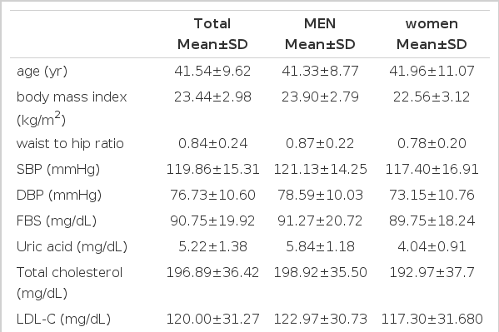Select the women's LDL-C value 117.30±31.680
Image resolution: width=499 pixels, height=332 pixels.
[432, 319]
